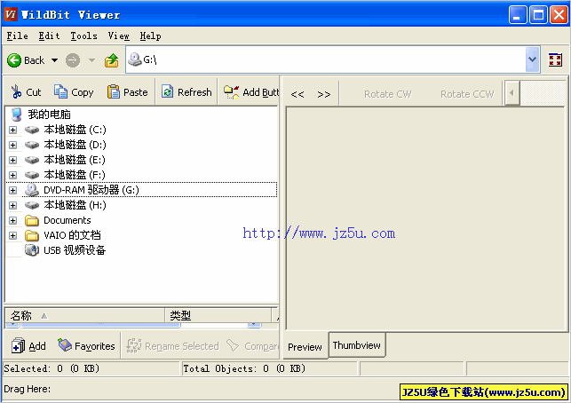This screenshot has height=403, width=571.
Task: Go to previous image with <<
Action: pyautogui.click(x=297, y=94)
